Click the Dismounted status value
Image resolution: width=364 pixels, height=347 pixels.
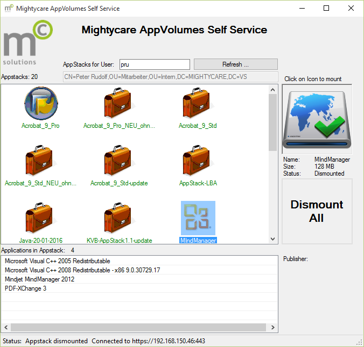(329, 173)
